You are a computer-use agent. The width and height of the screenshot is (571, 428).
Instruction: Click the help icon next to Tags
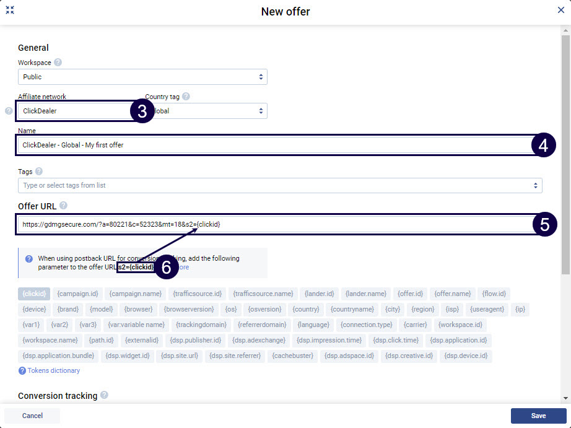pyautogui.click(x=39, y=172)
